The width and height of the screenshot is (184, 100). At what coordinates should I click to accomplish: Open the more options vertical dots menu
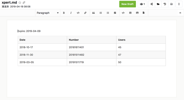pos(179,4)
